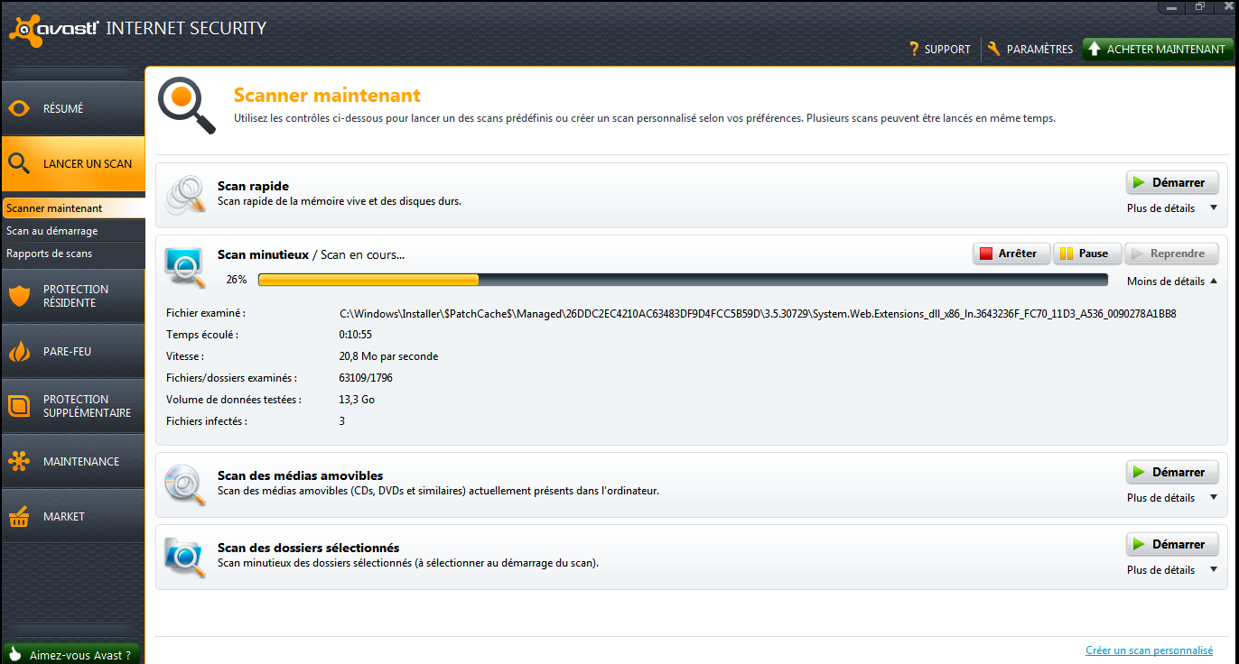Click the Résumé eye icon
The height and width of the screenshot is (664, 1239).
pos(19,109)
